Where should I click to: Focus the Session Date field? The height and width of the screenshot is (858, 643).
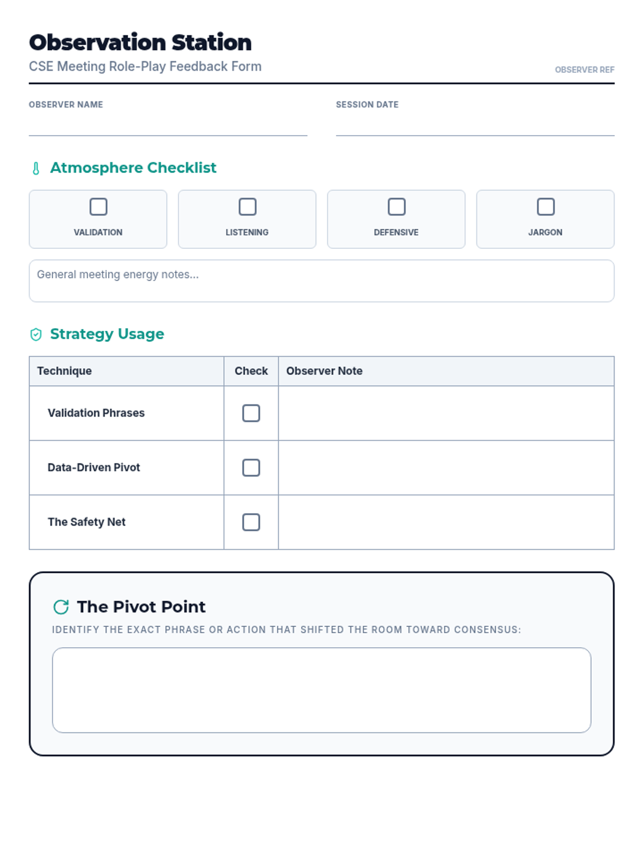pyautogui.click(x=475, y=125)
